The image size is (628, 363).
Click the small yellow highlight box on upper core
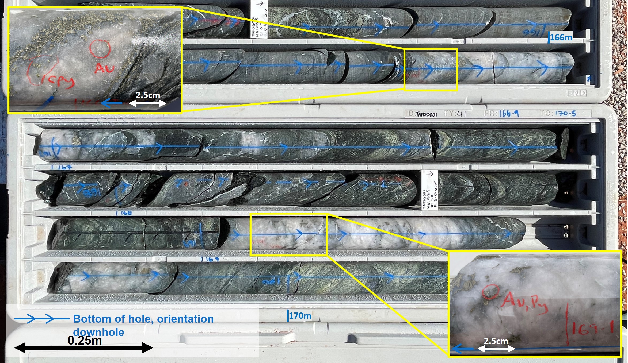tap(431, 70)
